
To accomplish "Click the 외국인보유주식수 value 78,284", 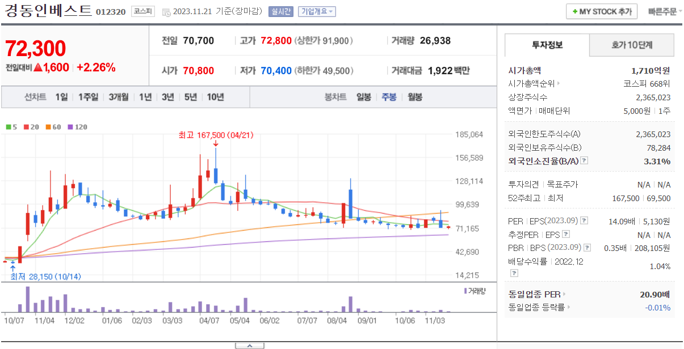I will (657, 148).
